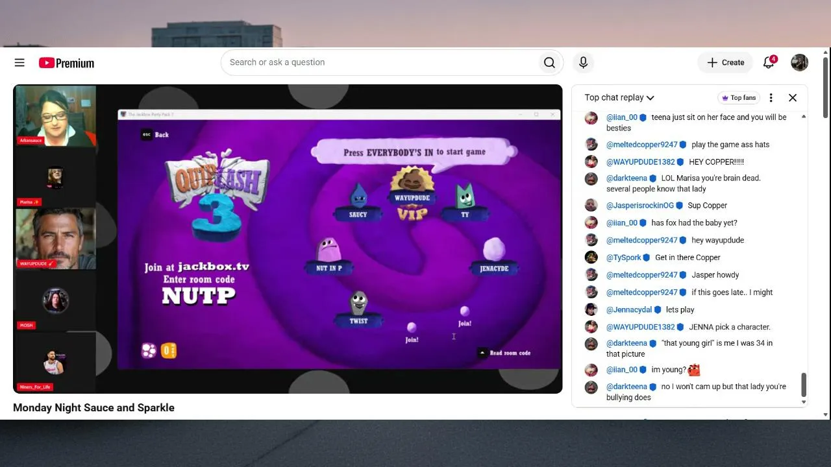Open the account avatar menu
This screenshot has height=467, width=831.
point(799,62)
